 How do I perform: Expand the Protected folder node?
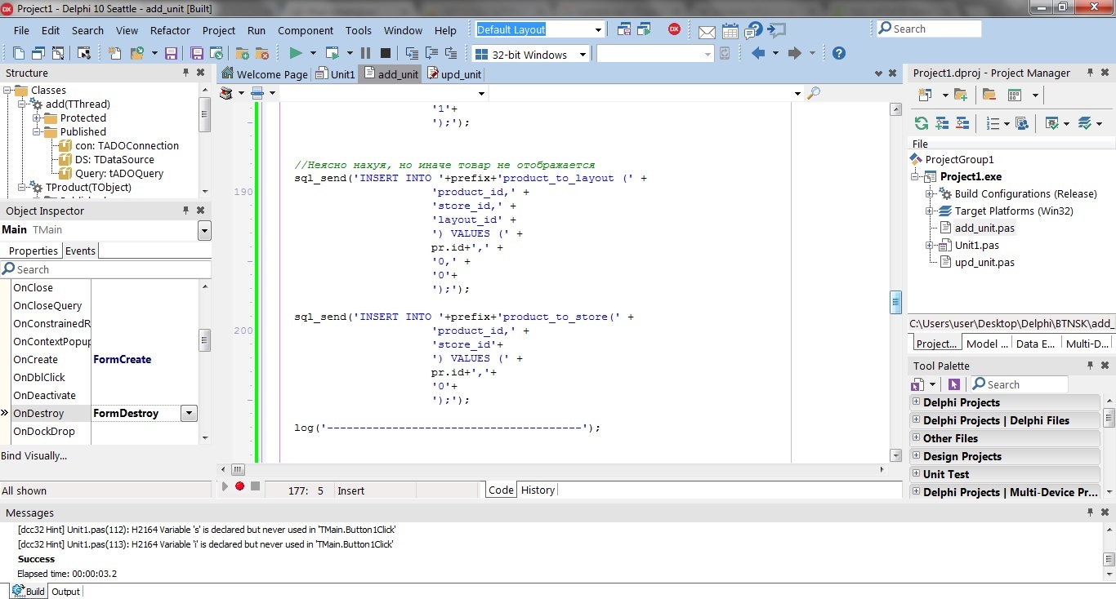(x=37, y=118)
